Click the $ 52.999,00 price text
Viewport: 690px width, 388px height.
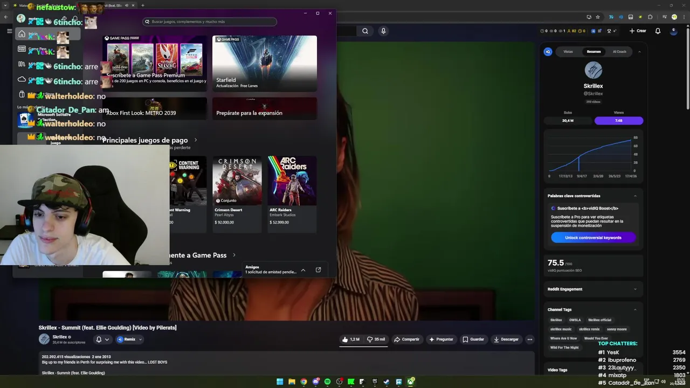(279, 222)
